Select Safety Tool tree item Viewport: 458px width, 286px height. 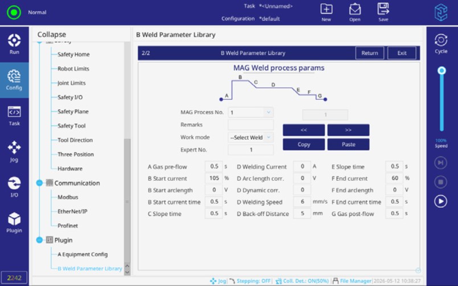pyautogui.click(x=72, y=126)
